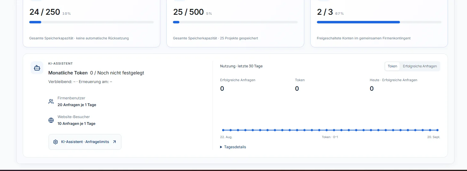Click the 24 / 250 progress bar
The height and width of the screenshot is (171, 467).
tap(91, 22)
